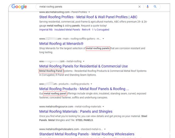The image size is (175, 138).
Task: Follow the 'Insulated Metal Panels' sitelink
Action: click(x=67, y=30)
